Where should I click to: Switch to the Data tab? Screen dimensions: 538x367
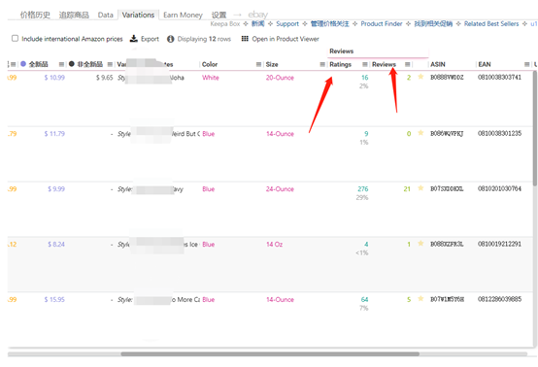105,16
